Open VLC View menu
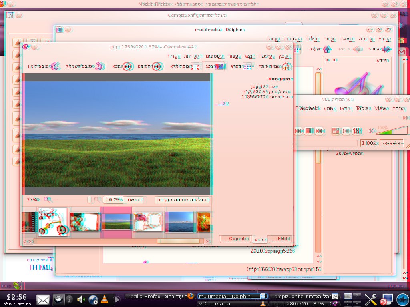 [382, 108]
